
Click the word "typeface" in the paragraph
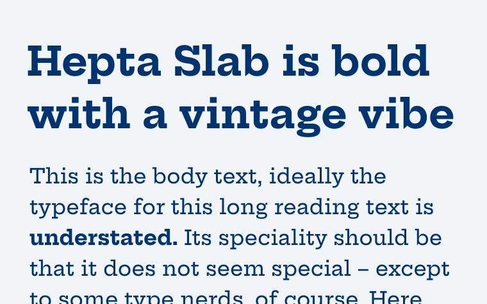click(x=78, y=208)
